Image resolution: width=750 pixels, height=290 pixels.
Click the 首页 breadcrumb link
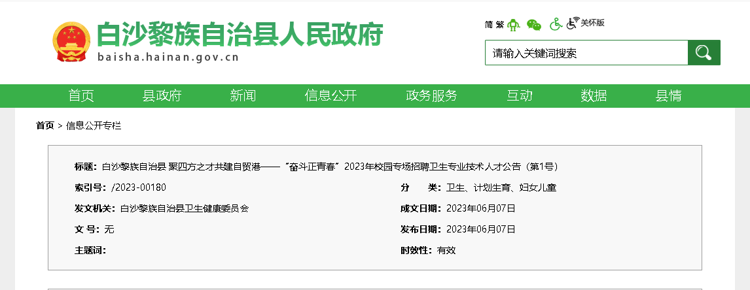click(x=45, y=125)
